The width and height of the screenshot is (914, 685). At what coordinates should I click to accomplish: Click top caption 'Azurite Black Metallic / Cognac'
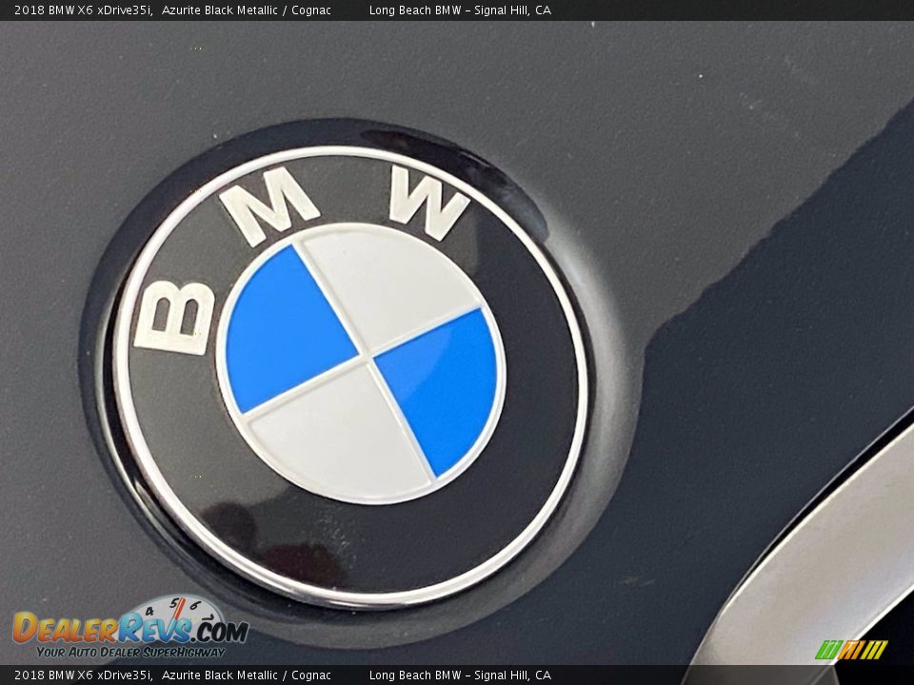click(247, 10)
